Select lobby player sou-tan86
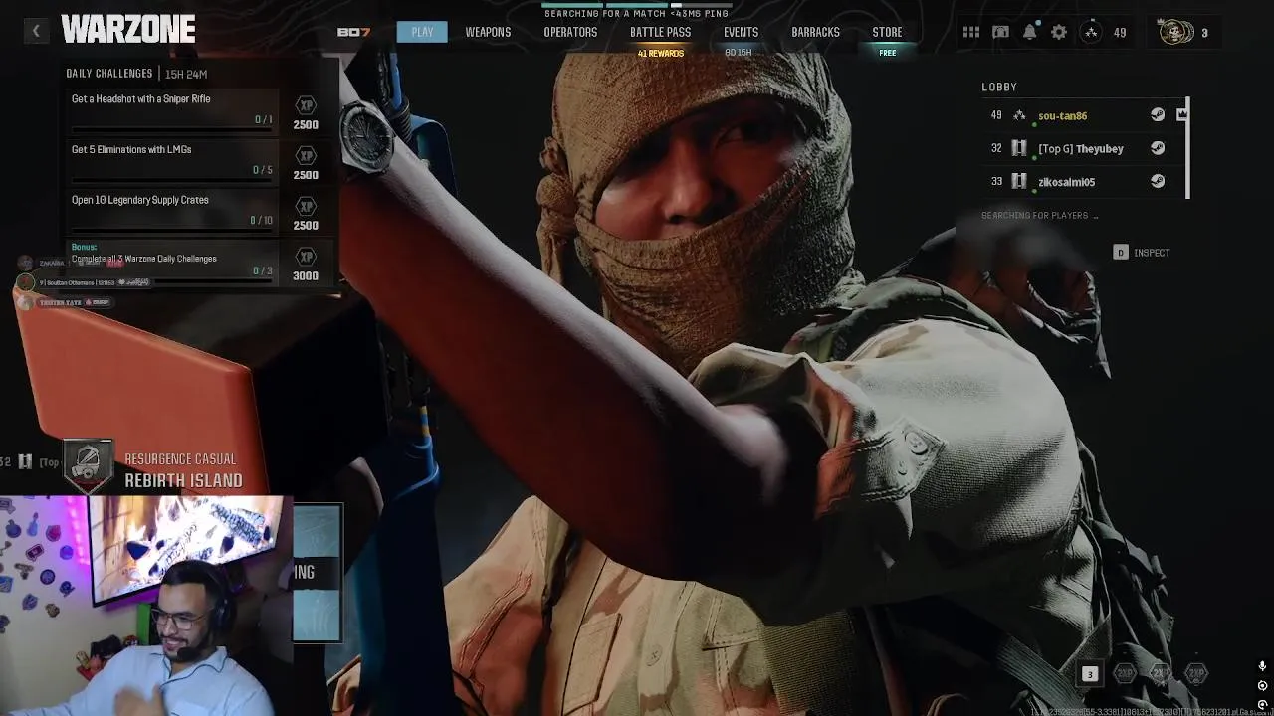Viewport: 1274px width, 716px height. [x=1062, y=116]
